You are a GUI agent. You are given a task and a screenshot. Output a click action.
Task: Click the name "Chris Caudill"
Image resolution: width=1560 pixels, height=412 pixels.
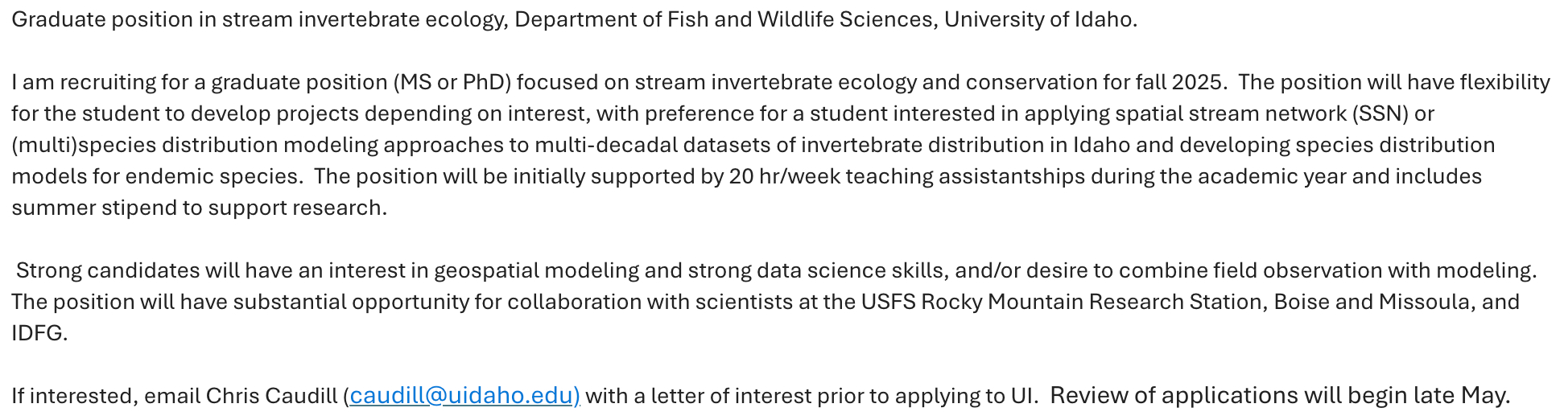pyautogui.click(x=271, y=396)
